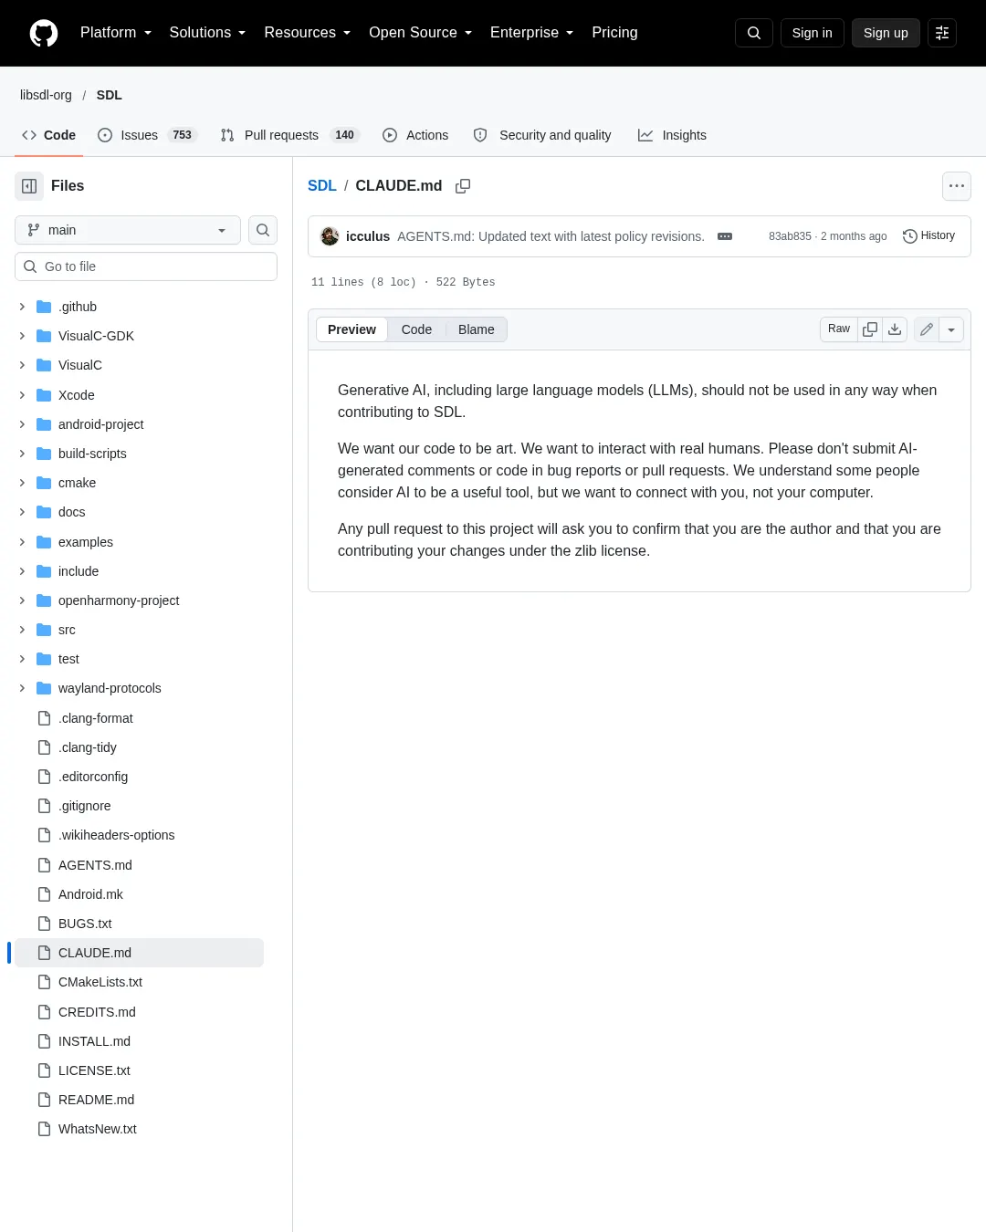The width and height of the screenshot is (986, 1232).
Task: Click the Raw button
Action: click(x=839, y=329)
